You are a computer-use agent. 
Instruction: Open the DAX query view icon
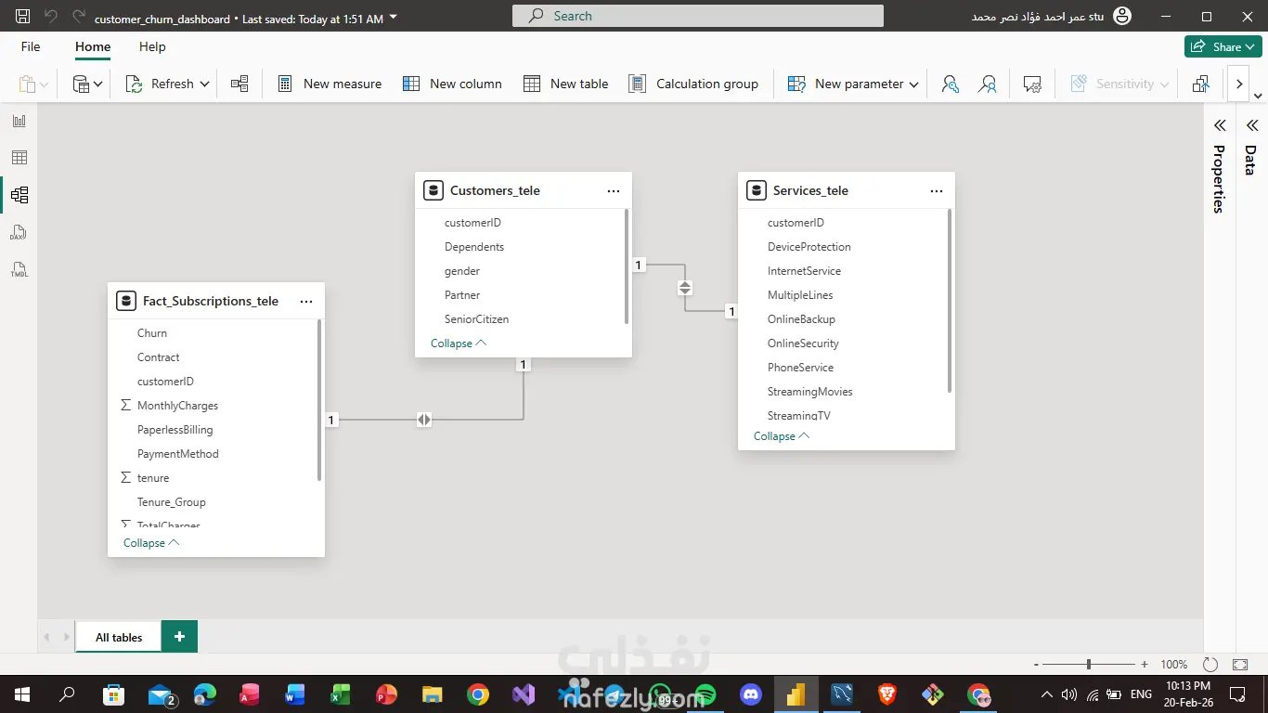click(19, 232)
